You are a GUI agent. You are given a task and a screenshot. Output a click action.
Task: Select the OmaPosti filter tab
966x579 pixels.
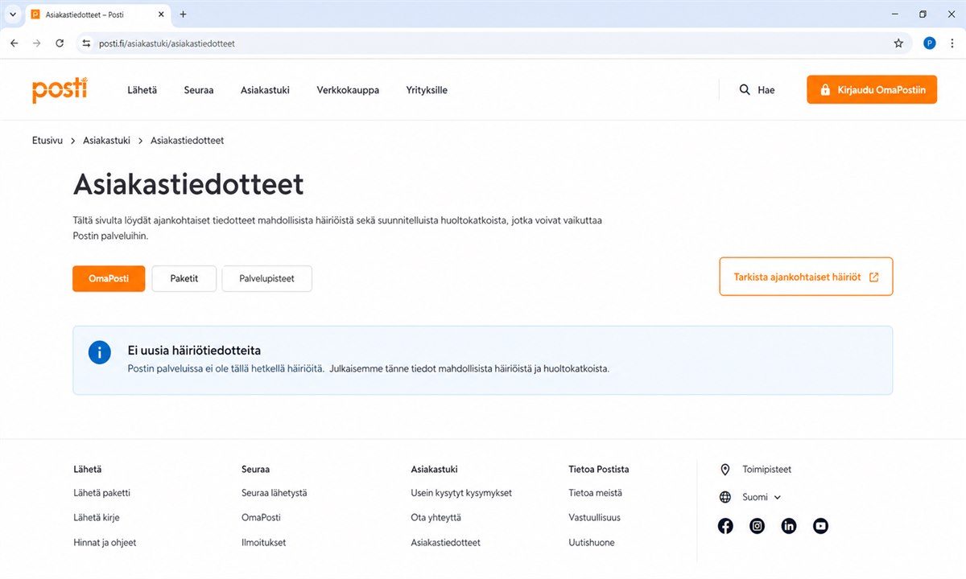tap(109, 278)
